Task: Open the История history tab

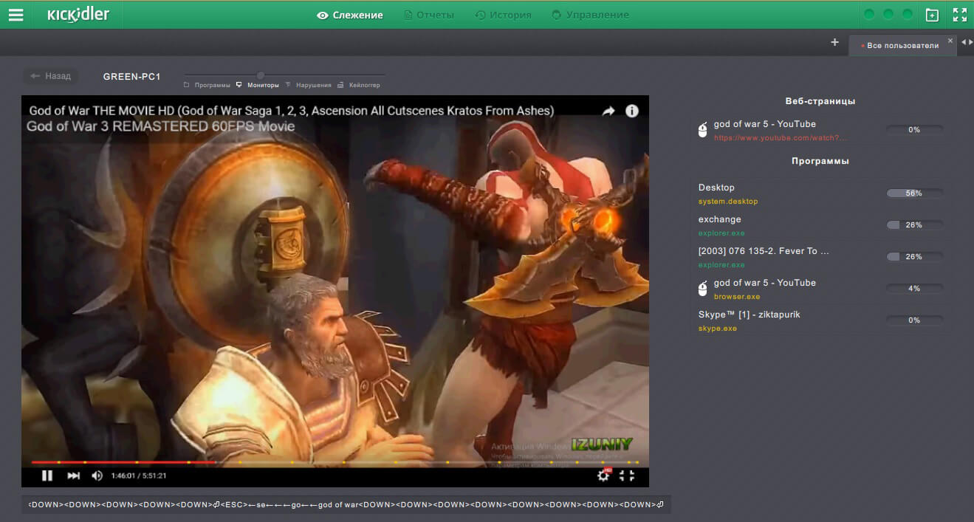Action: click(503, 15)
